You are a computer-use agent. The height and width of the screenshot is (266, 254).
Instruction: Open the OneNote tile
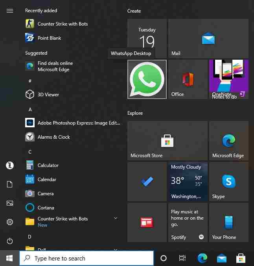pyautogui.click(x=229, y=79)
